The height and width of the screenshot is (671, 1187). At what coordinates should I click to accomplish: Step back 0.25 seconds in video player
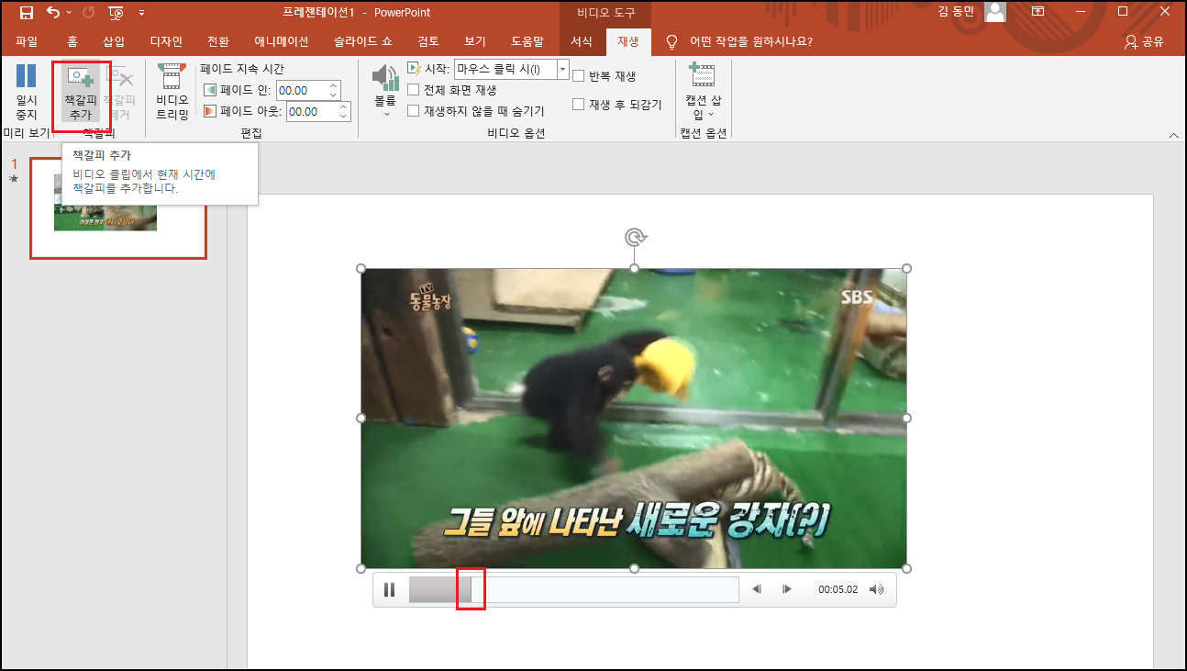coord(757,589)
